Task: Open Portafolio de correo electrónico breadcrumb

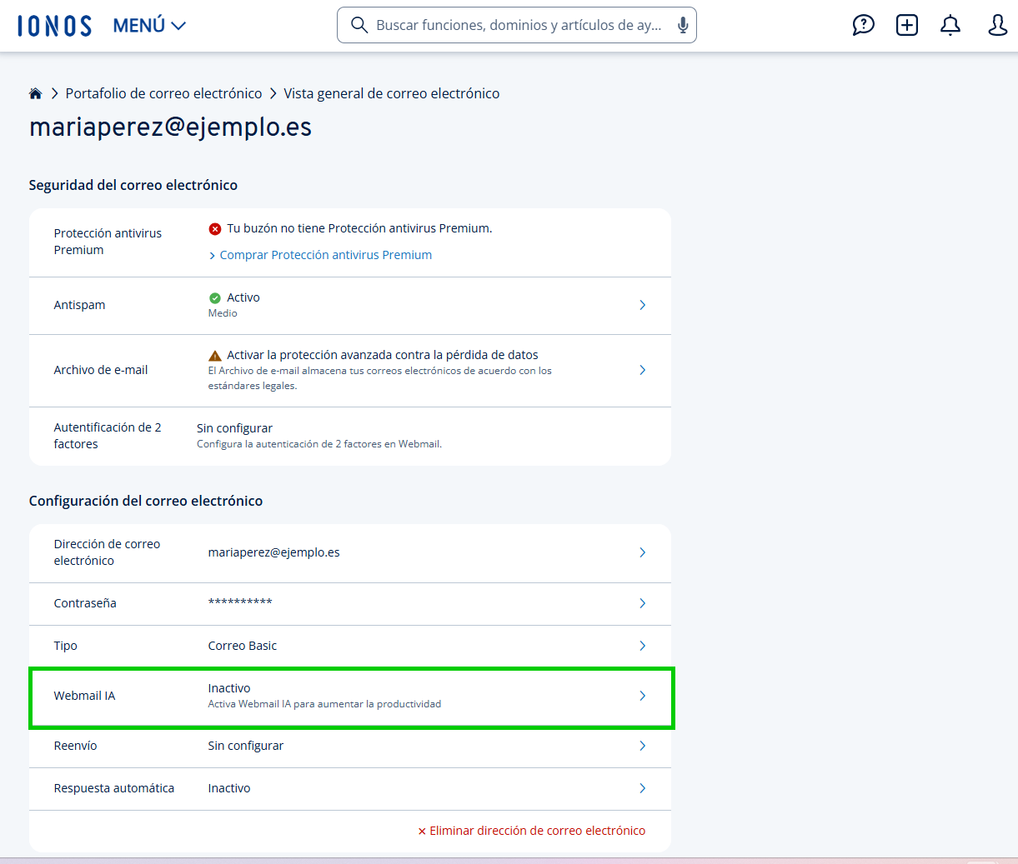Action: pos(163,93)
